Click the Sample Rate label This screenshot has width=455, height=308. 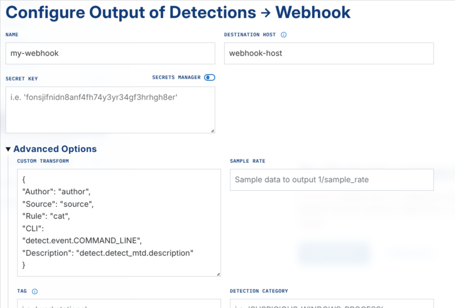pos(248,161)
